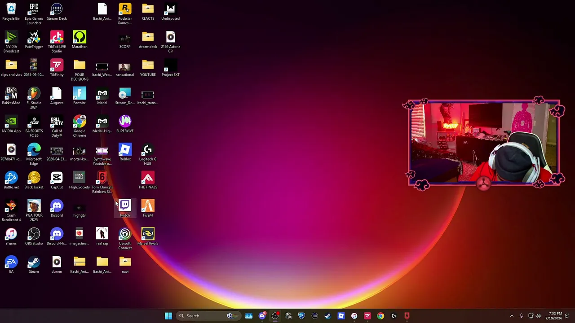Select the TikFinity desktop shortcut
Viewport: 575px width, 323px height.
[57, 68]
